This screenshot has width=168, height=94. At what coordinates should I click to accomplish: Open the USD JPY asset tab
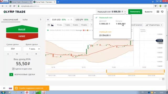point(82,20)
